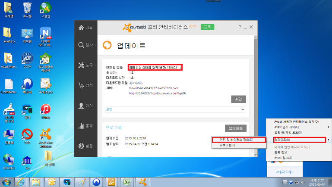The width and height of the screenshot is (332, 187).
Task: Select Avast 사용자 인터페이스 열기 menu item
Action: (x=299, y=122)
